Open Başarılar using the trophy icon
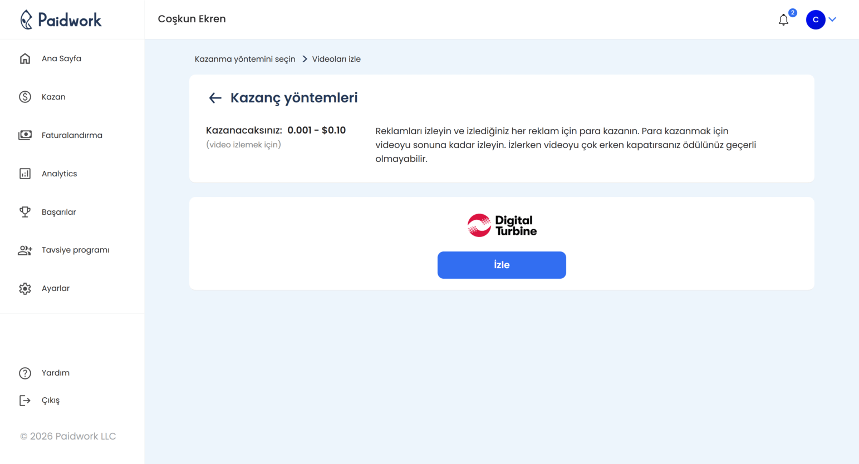This screenshot has height=464, width=859. pyautogui.click(x=25, y=211)
